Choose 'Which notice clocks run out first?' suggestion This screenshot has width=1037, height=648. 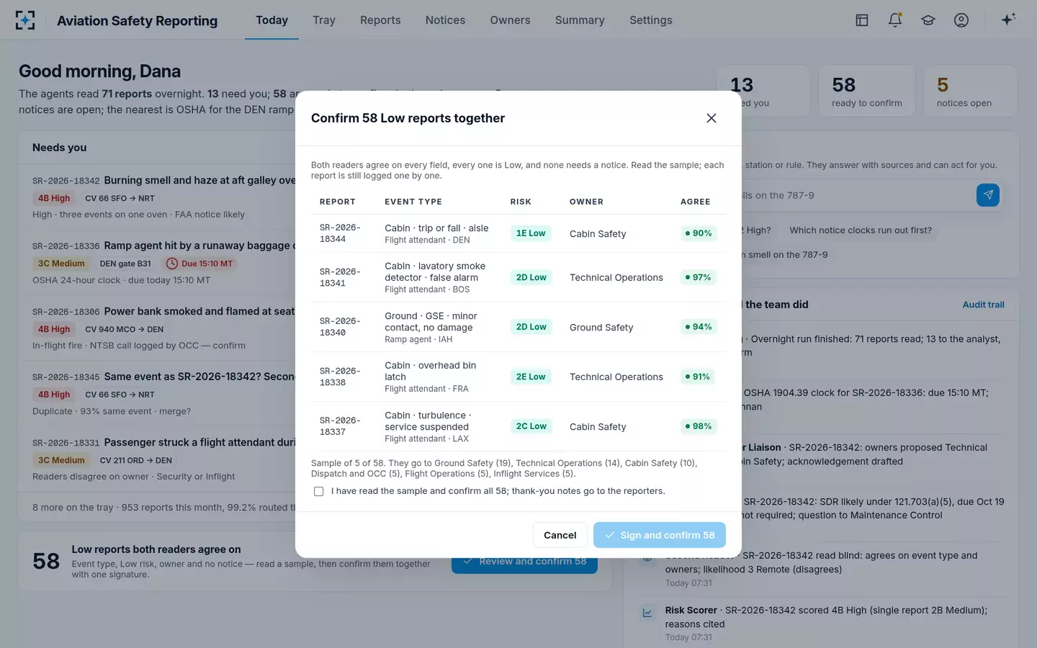[x=861, y=230]
